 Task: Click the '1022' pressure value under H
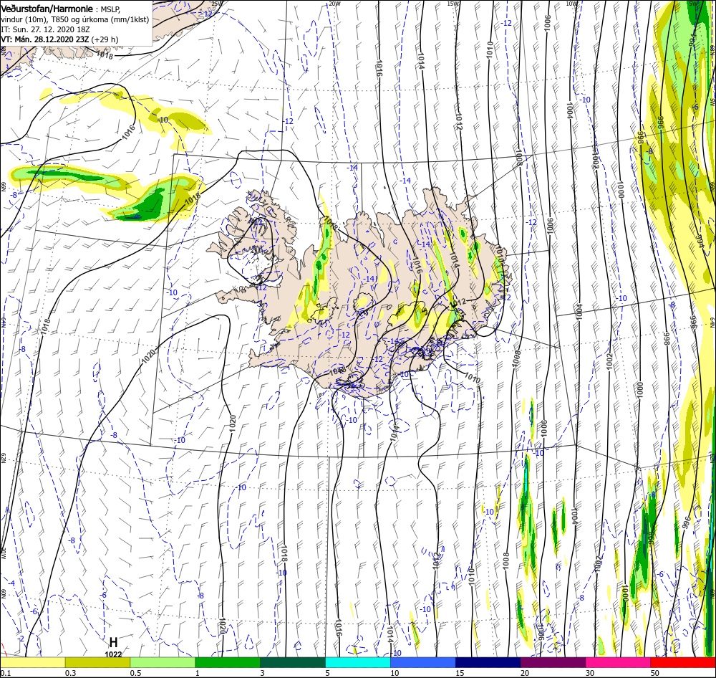(113, 654)
